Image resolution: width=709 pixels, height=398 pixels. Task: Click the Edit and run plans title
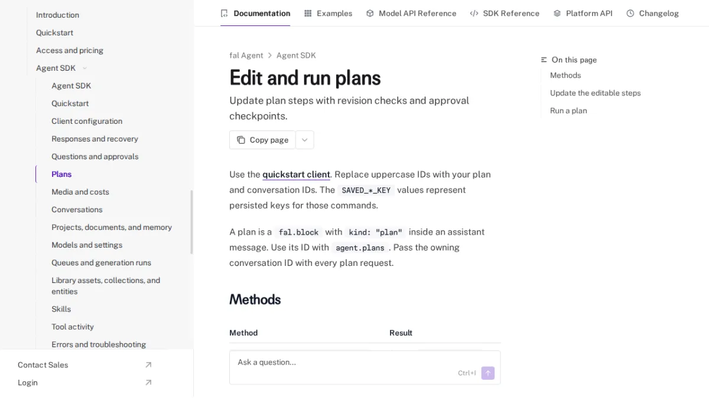coord(305,78)
